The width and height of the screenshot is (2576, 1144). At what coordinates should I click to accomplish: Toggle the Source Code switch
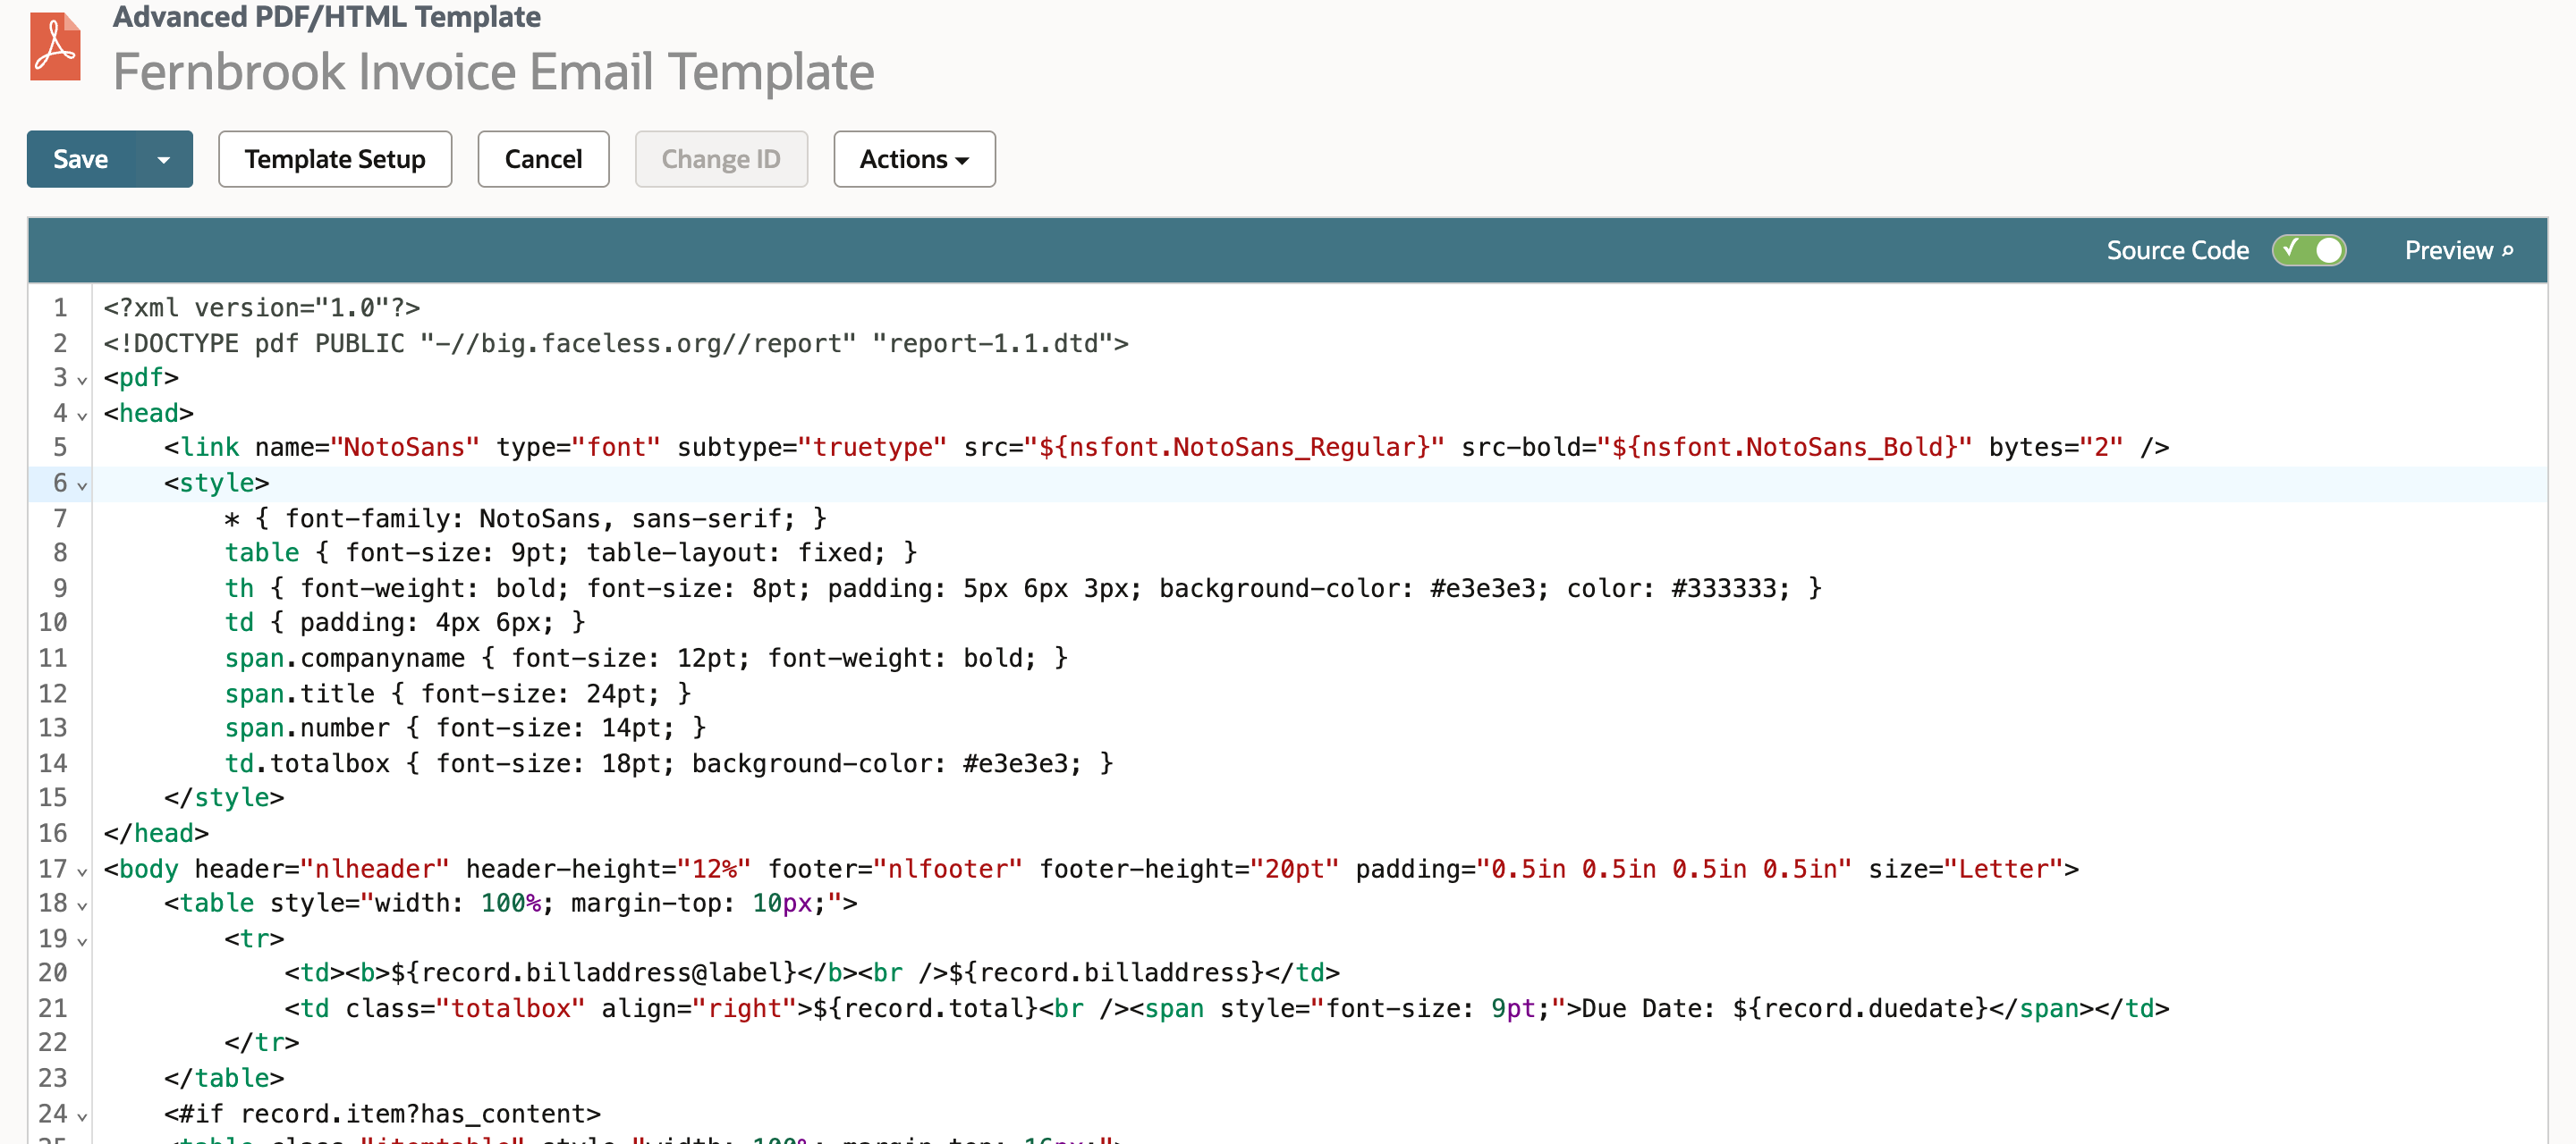pyautogui.click(x=2309, y=249)
